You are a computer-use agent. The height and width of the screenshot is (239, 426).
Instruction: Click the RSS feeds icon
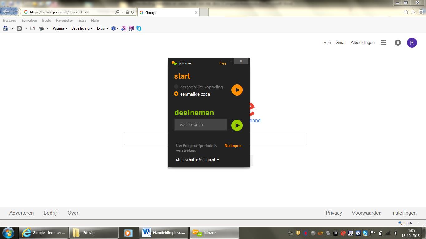(x=19, y=28)
